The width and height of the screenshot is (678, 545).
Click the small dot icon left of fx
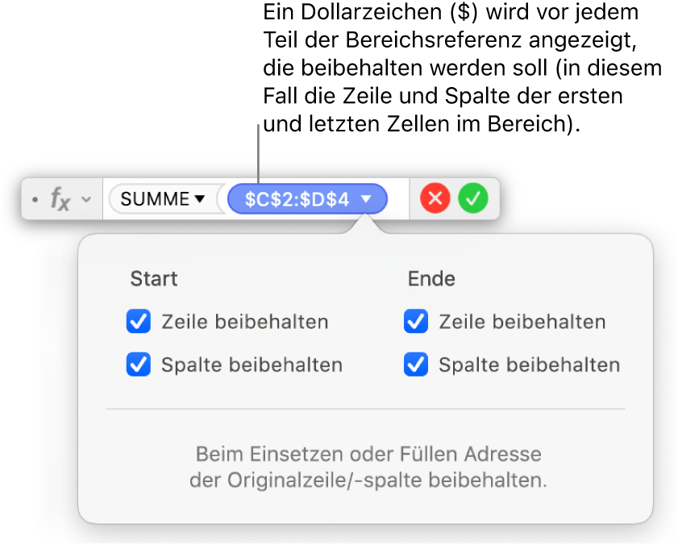point(34,198)
